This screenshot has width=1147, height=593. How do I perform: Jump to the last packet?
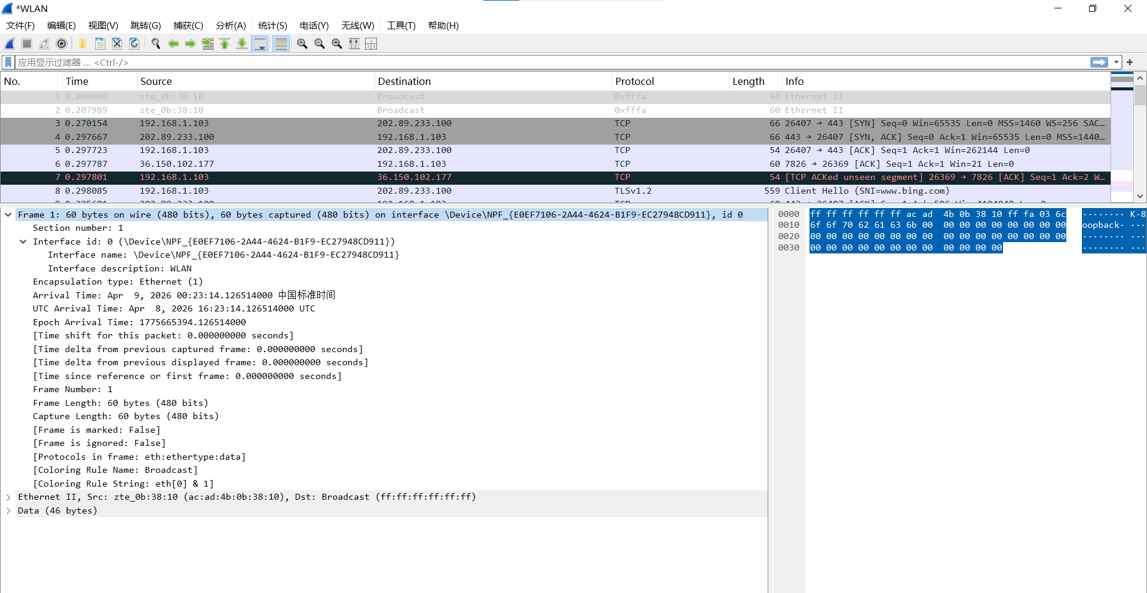[x=242, y=44]
